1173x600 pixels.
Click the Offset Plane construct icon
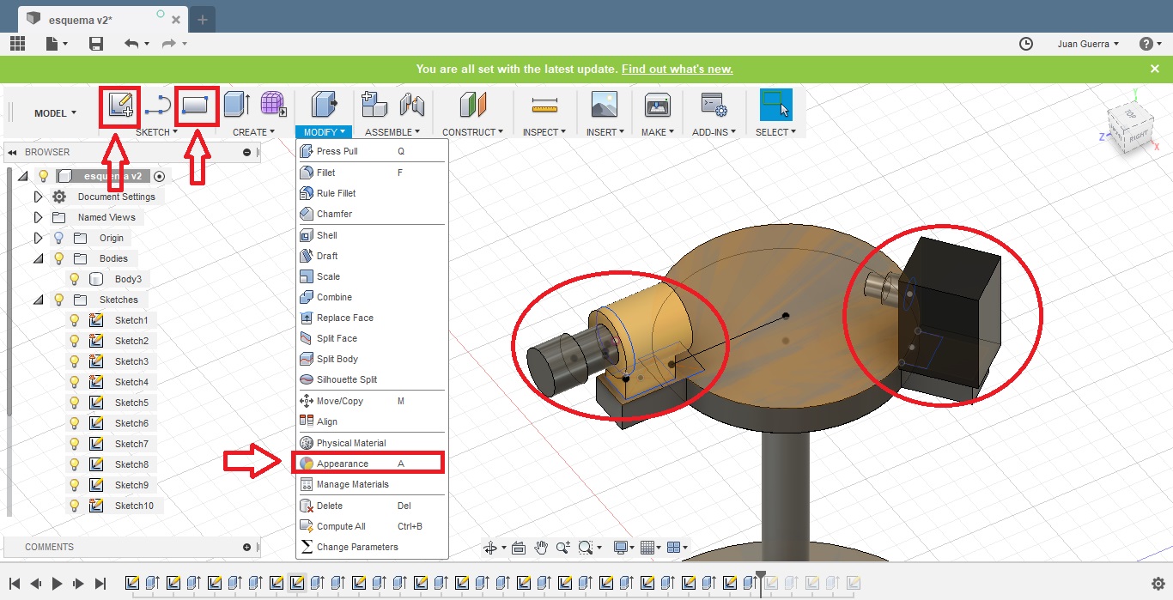pos(473,105)
